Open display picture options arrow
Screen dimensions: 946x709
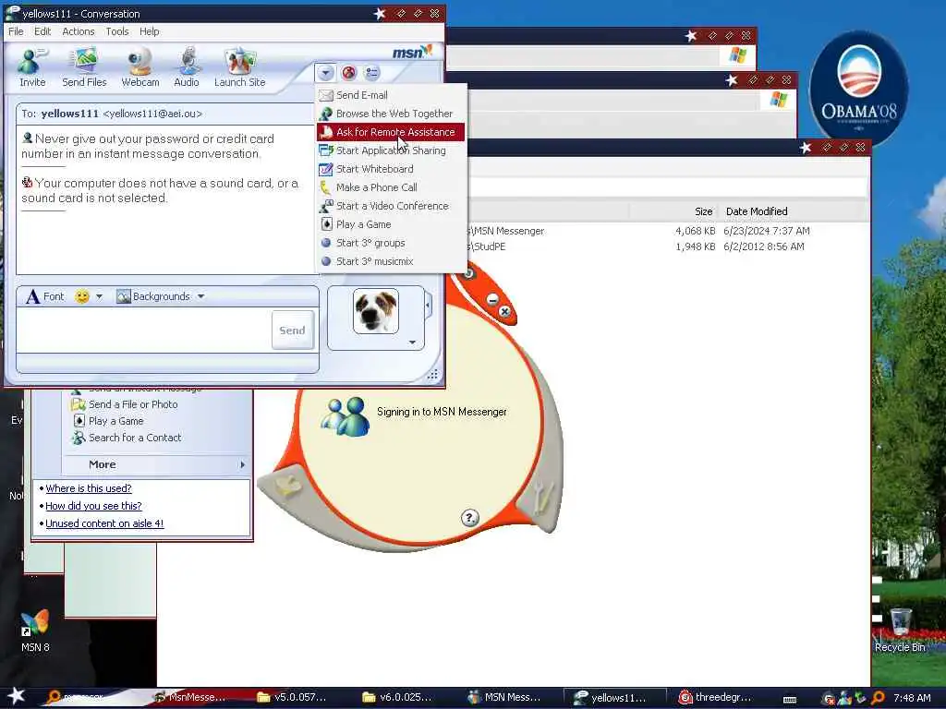point(412,342)
